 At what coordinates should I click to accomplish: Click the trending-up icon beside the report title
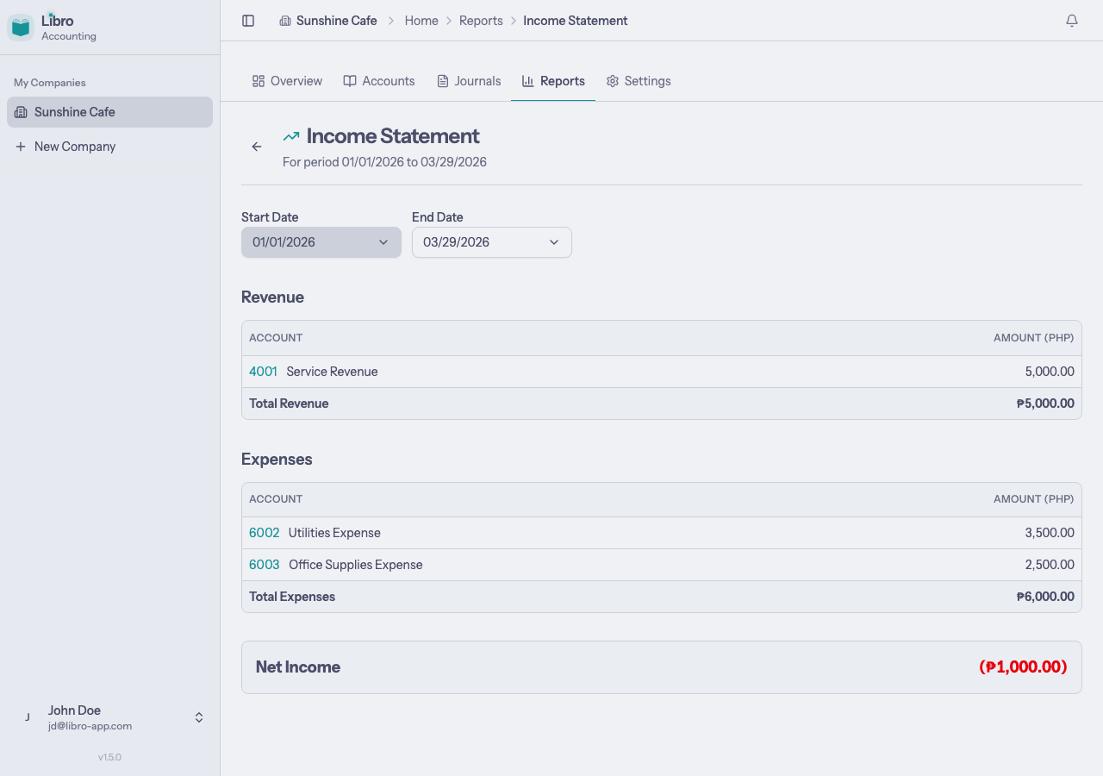(290, 135)
